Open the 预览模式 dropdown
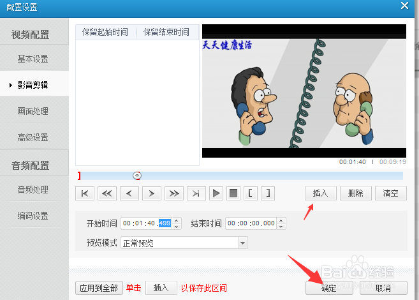This screenshot has width=419, height=300. (x=242, y=243)
